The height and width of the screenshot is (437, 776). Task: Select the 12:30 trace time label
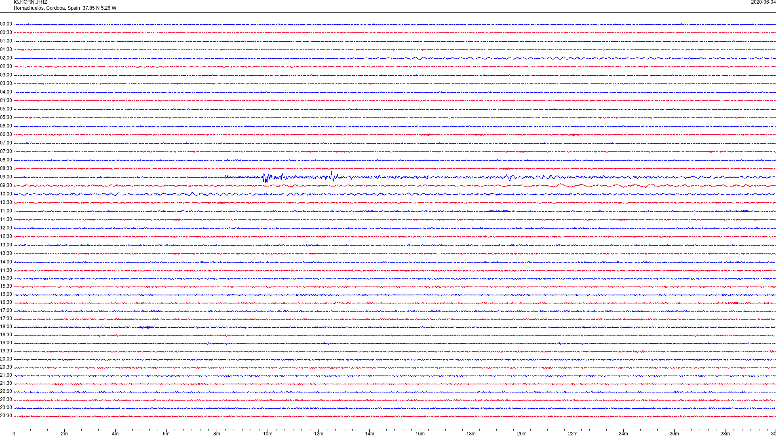pyautogui.click(x=6, y=236)
